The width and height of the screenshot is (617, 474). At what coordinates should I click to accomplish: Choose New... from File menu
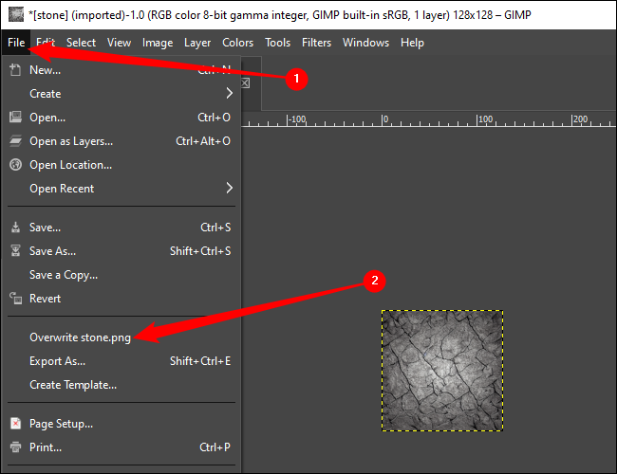122,70
